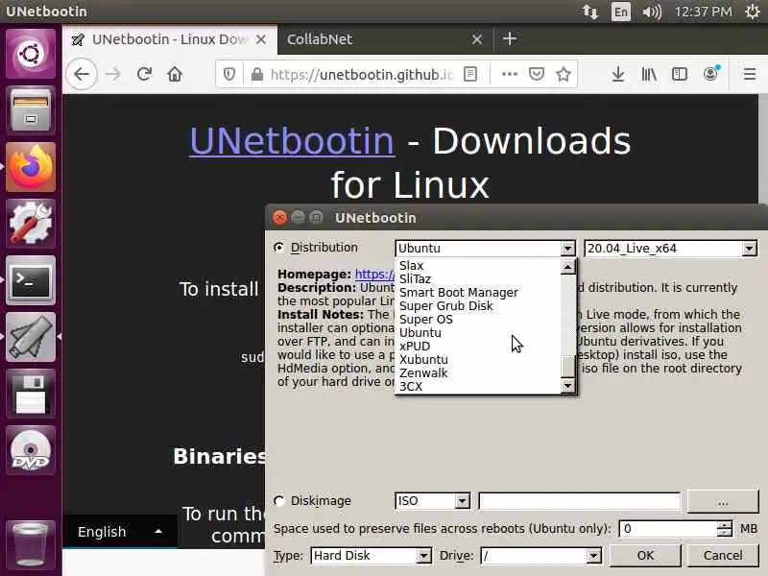
Task: Choose xPUD from distribution list
Action: 415,346
